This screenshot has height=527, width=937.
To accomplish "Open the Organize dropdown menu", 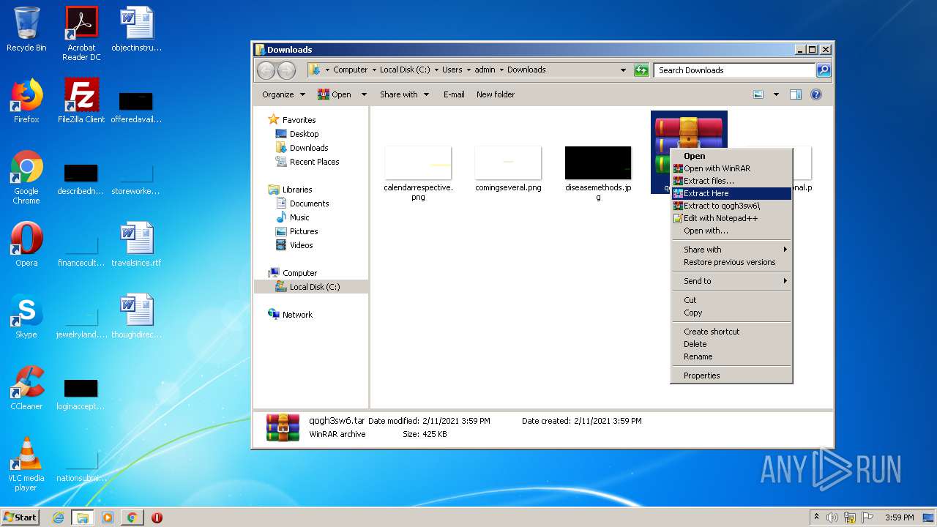I will (283, 94).
